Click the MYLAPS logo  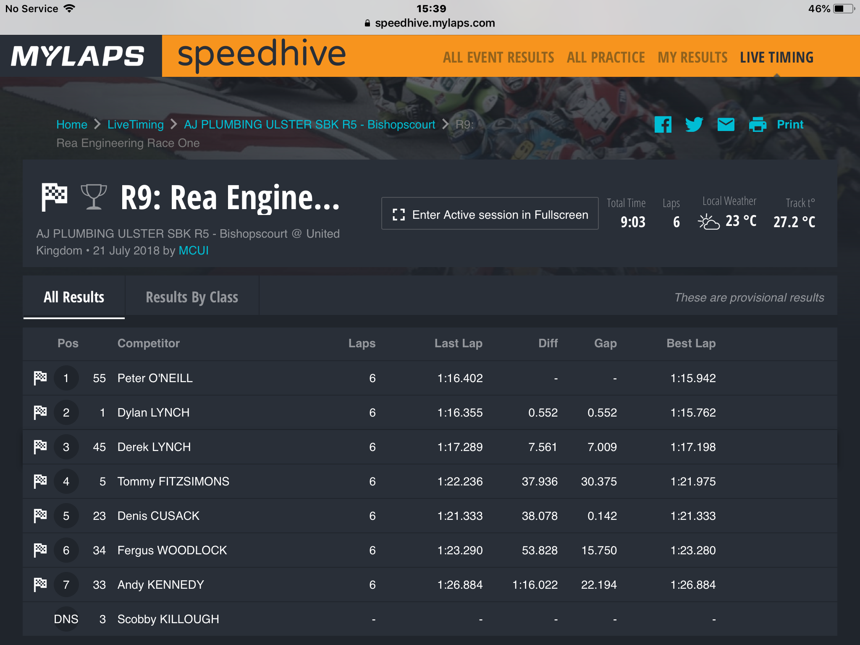click(x=78, y=56)
